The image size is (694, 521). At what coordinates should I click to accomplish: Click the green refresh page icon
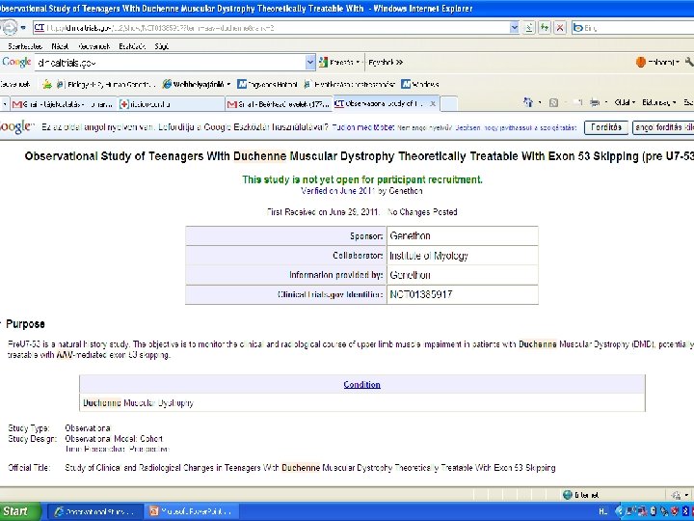click(x=545, y=28)
